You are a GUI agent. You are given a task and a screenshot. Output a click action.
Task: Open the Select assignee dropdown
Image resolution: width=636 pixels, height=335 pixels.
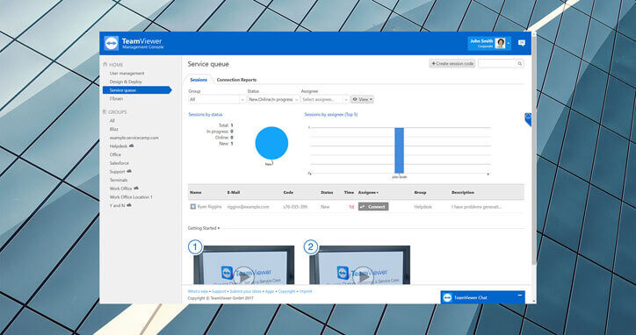tap(325, 99)
